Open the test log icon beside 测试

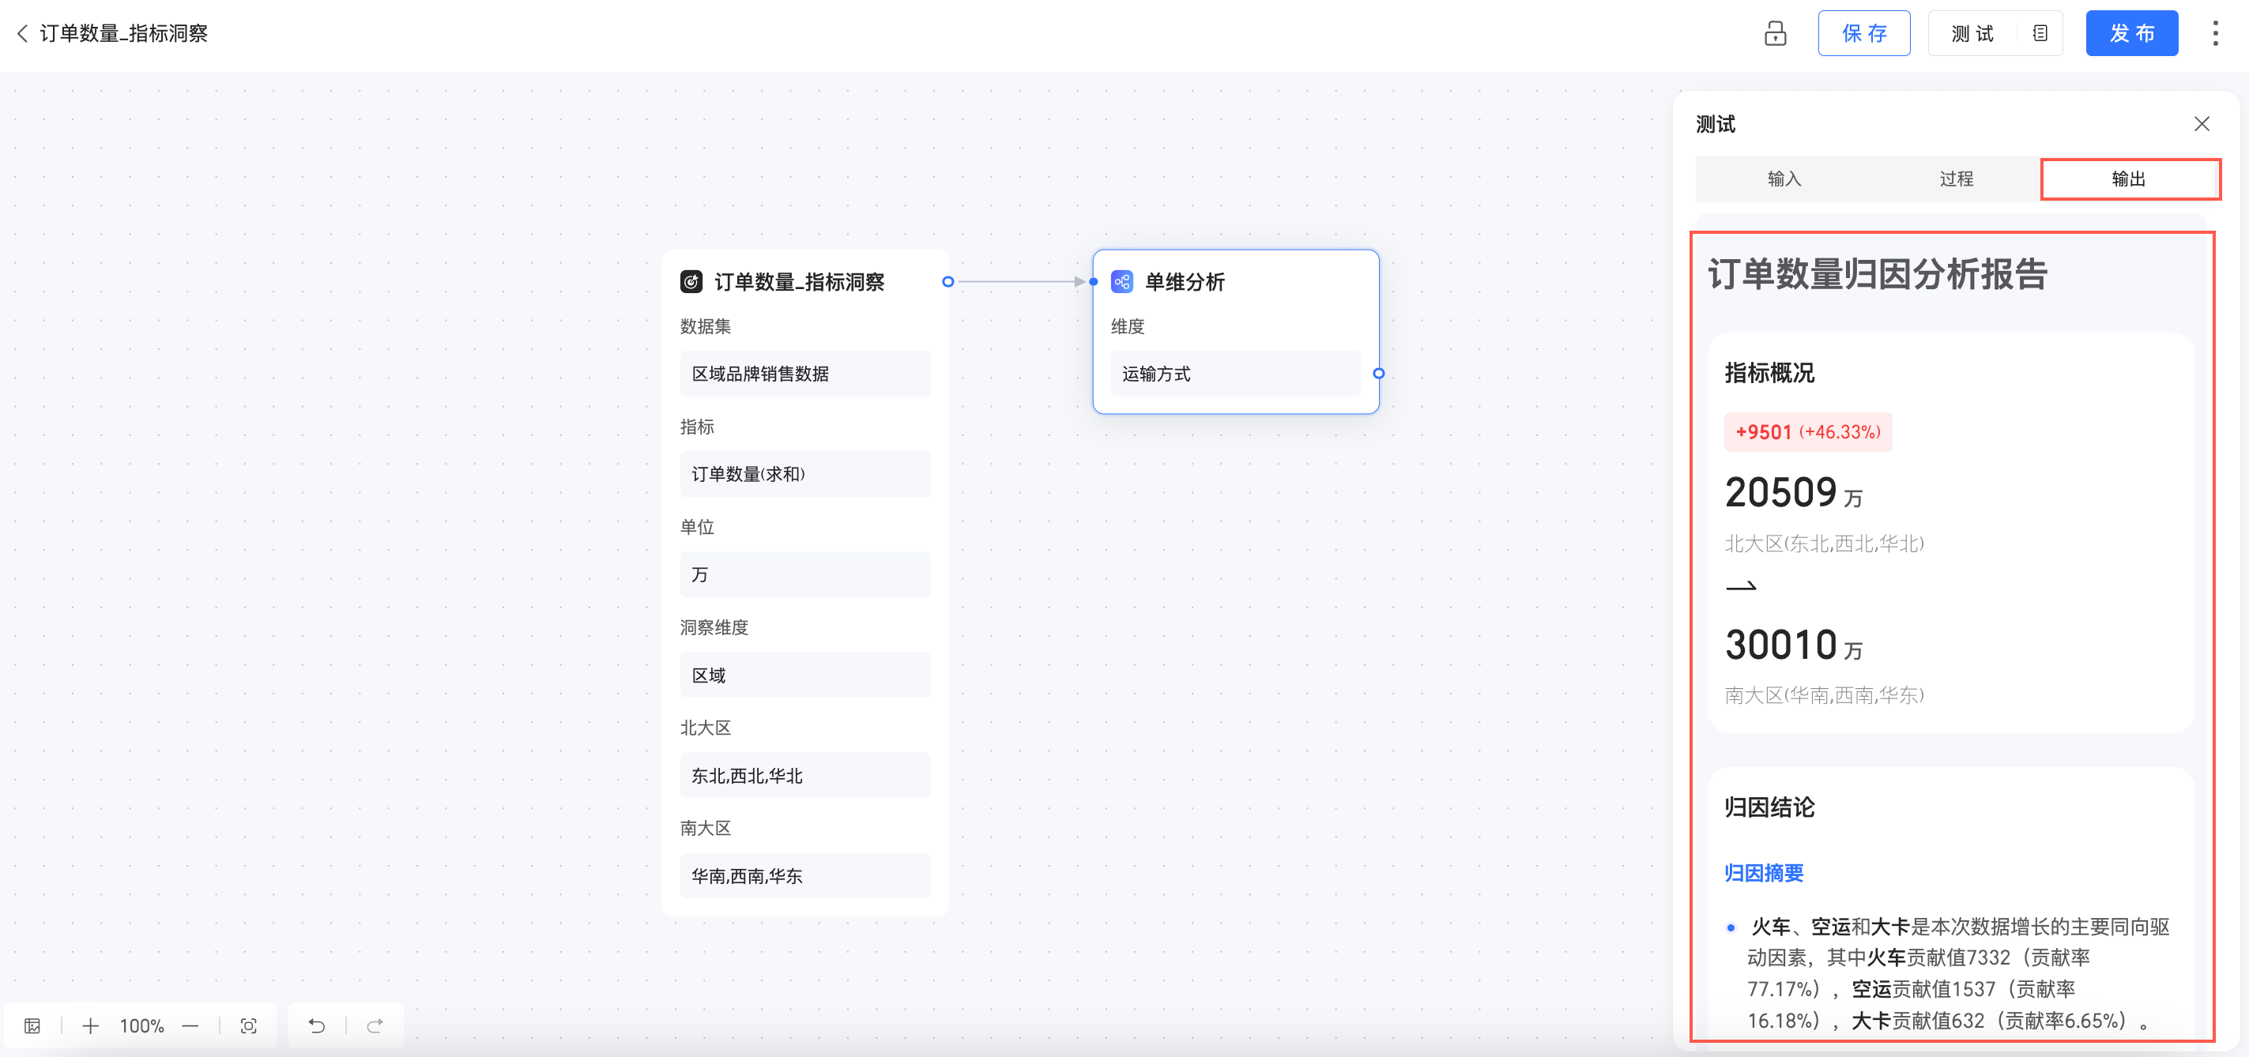pos(2040,33)
